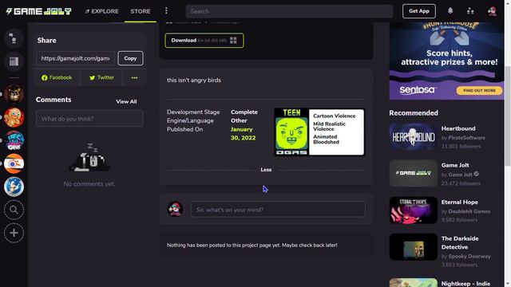Open the three-dot more menu in navbar
Viewport: 511px width, 287px height.
[x=166, y=11]
